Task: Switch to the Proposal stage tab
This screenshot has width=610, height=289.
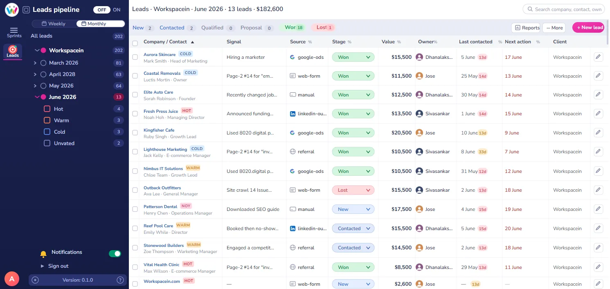Action: coord(257,28)
